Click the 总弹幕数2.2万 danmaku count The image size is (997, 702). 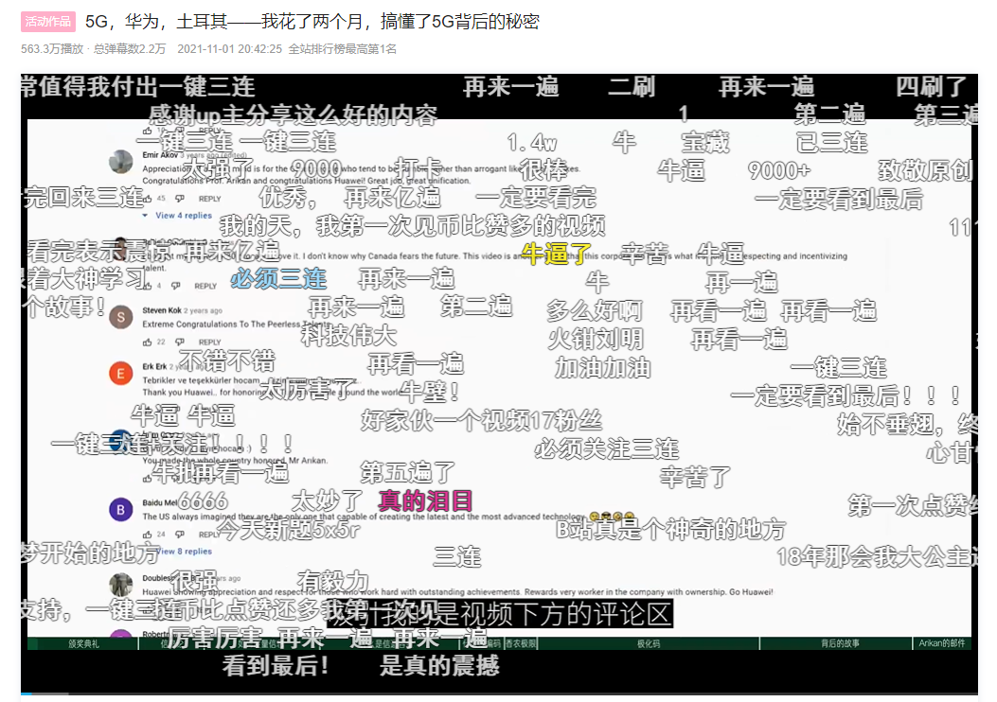[130, 49]
